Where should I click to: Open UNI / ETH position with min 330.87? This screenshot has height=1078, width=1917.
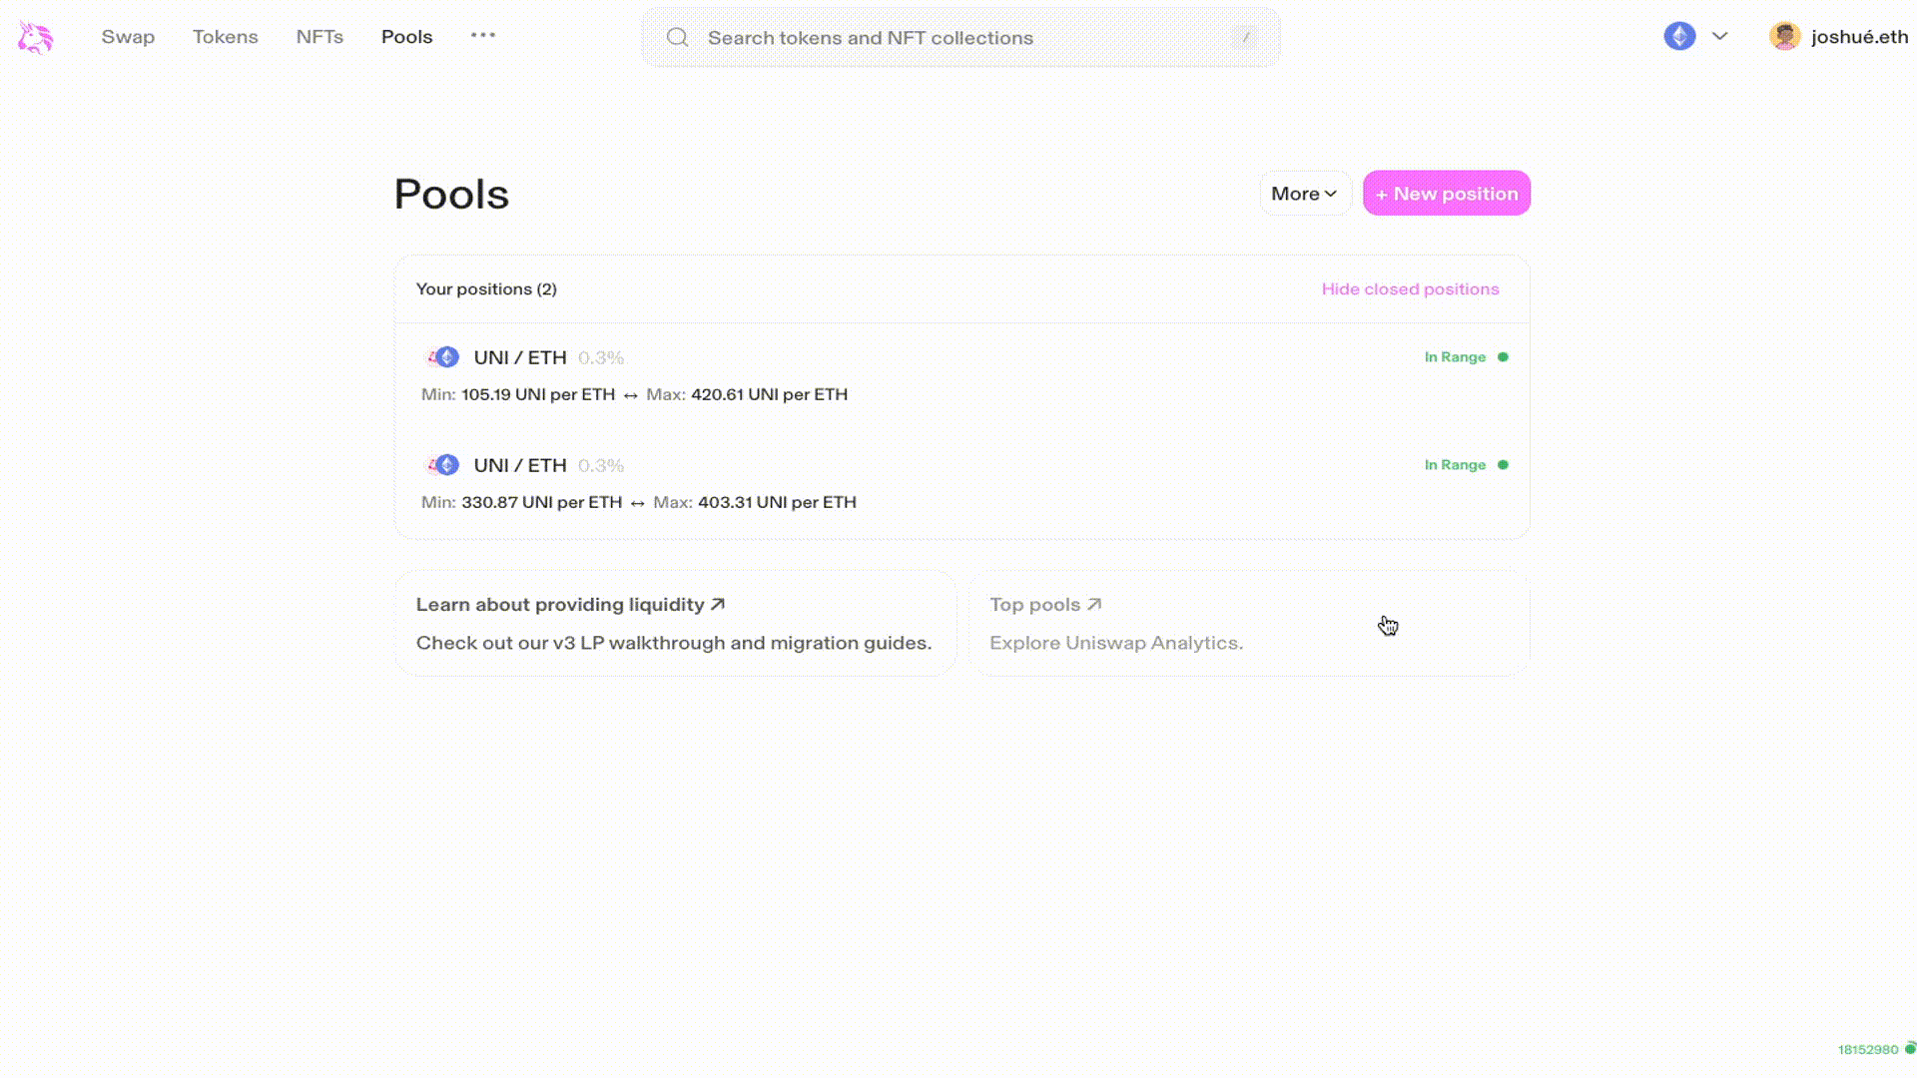(x=962, y=484)
